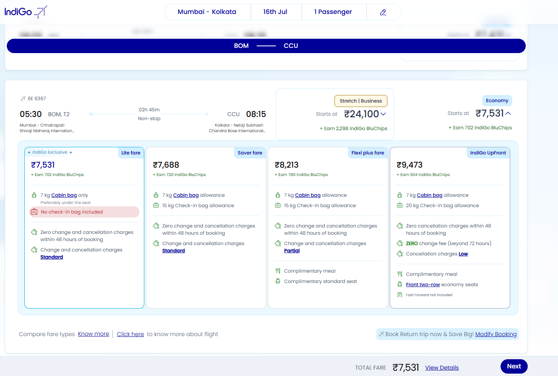558x376 pixels.
Task: Click the Standard link in Saver fare
Action: (x=173, y=251)
